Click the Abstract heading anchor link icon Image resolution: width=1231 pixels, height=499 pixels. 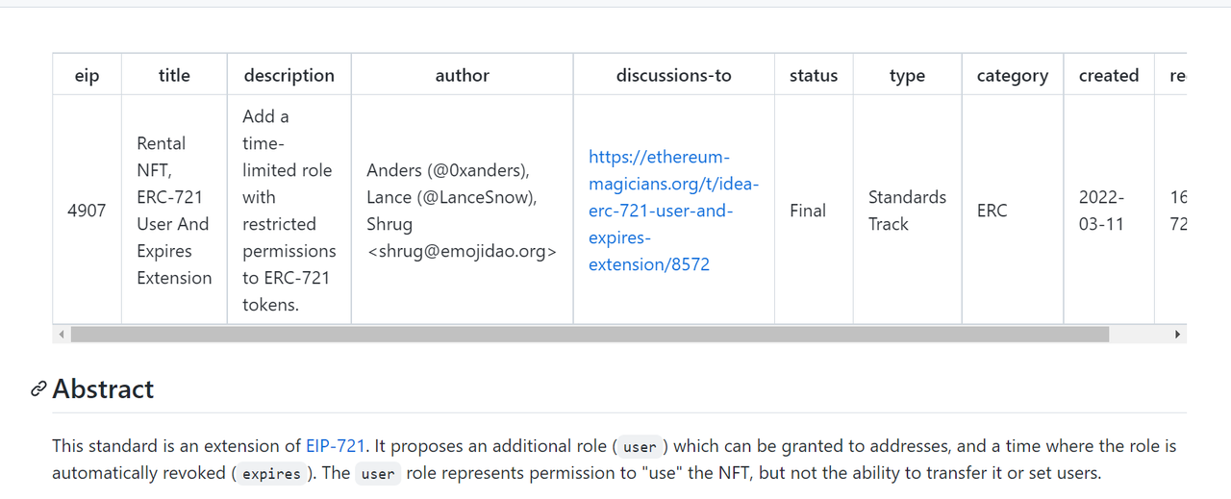coord(38,389)
